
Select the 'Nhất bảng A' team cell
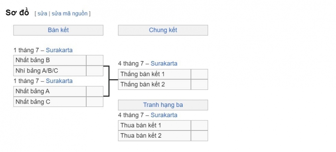[x=50, y=91]
